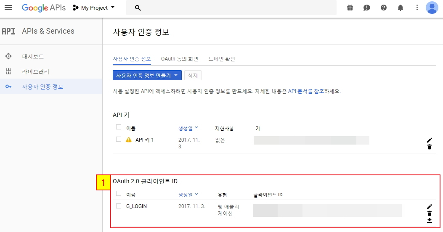443x232 pixels.
Task: Delete G_LOGIN with the trash icon
Action: (x=430, y=214)
